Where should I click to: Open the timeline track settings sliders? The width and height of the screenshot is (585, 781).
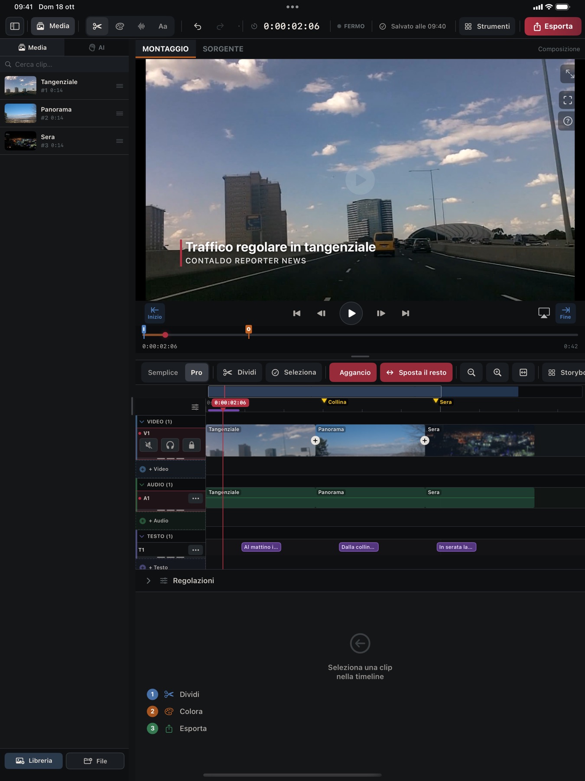click(195, 407)
